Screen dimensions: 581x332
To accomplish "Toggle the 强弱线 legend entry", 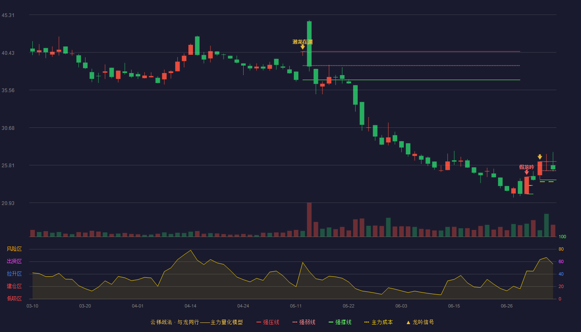I will (x=304, y=322).
